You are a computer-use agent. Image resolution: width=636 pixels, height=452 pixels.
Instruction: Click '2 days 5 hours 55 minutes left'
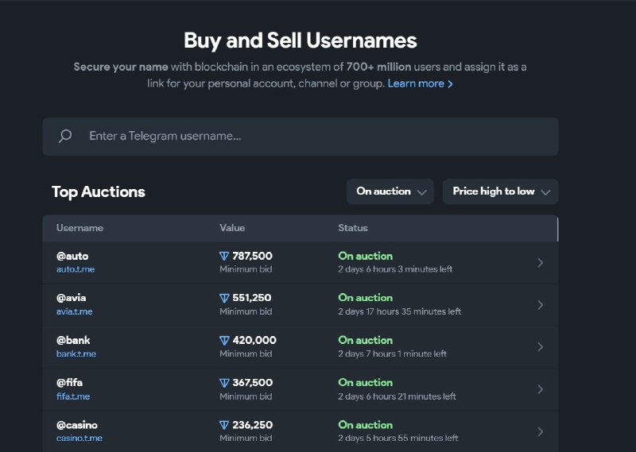pos(398,438)
